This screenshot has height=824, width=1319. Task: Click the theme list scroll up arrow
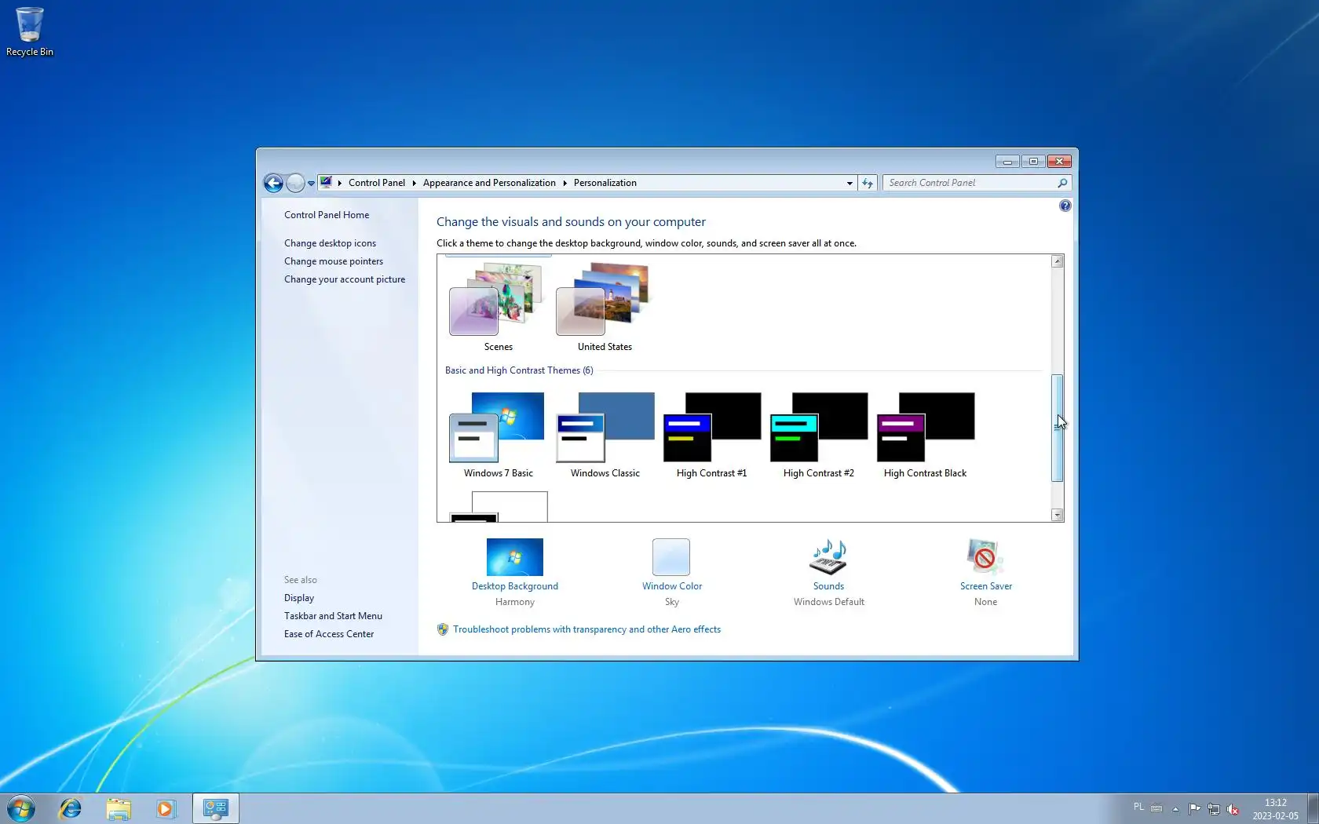1058,261
